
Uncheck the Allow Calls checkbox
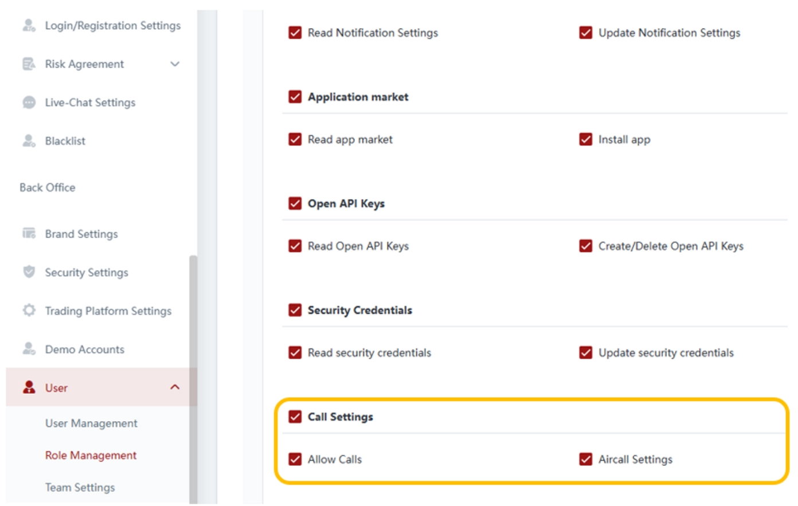click(x=295, y=459)
